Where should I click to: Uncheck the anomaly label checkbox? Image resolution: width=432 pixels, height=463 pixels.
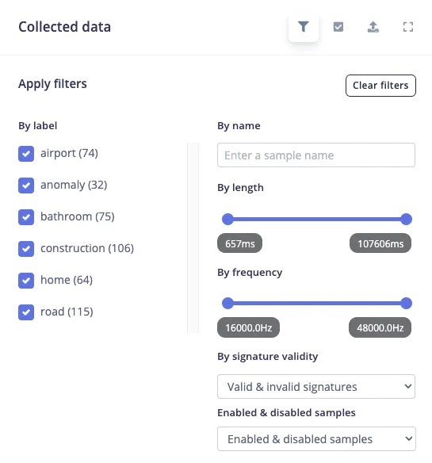26,186
